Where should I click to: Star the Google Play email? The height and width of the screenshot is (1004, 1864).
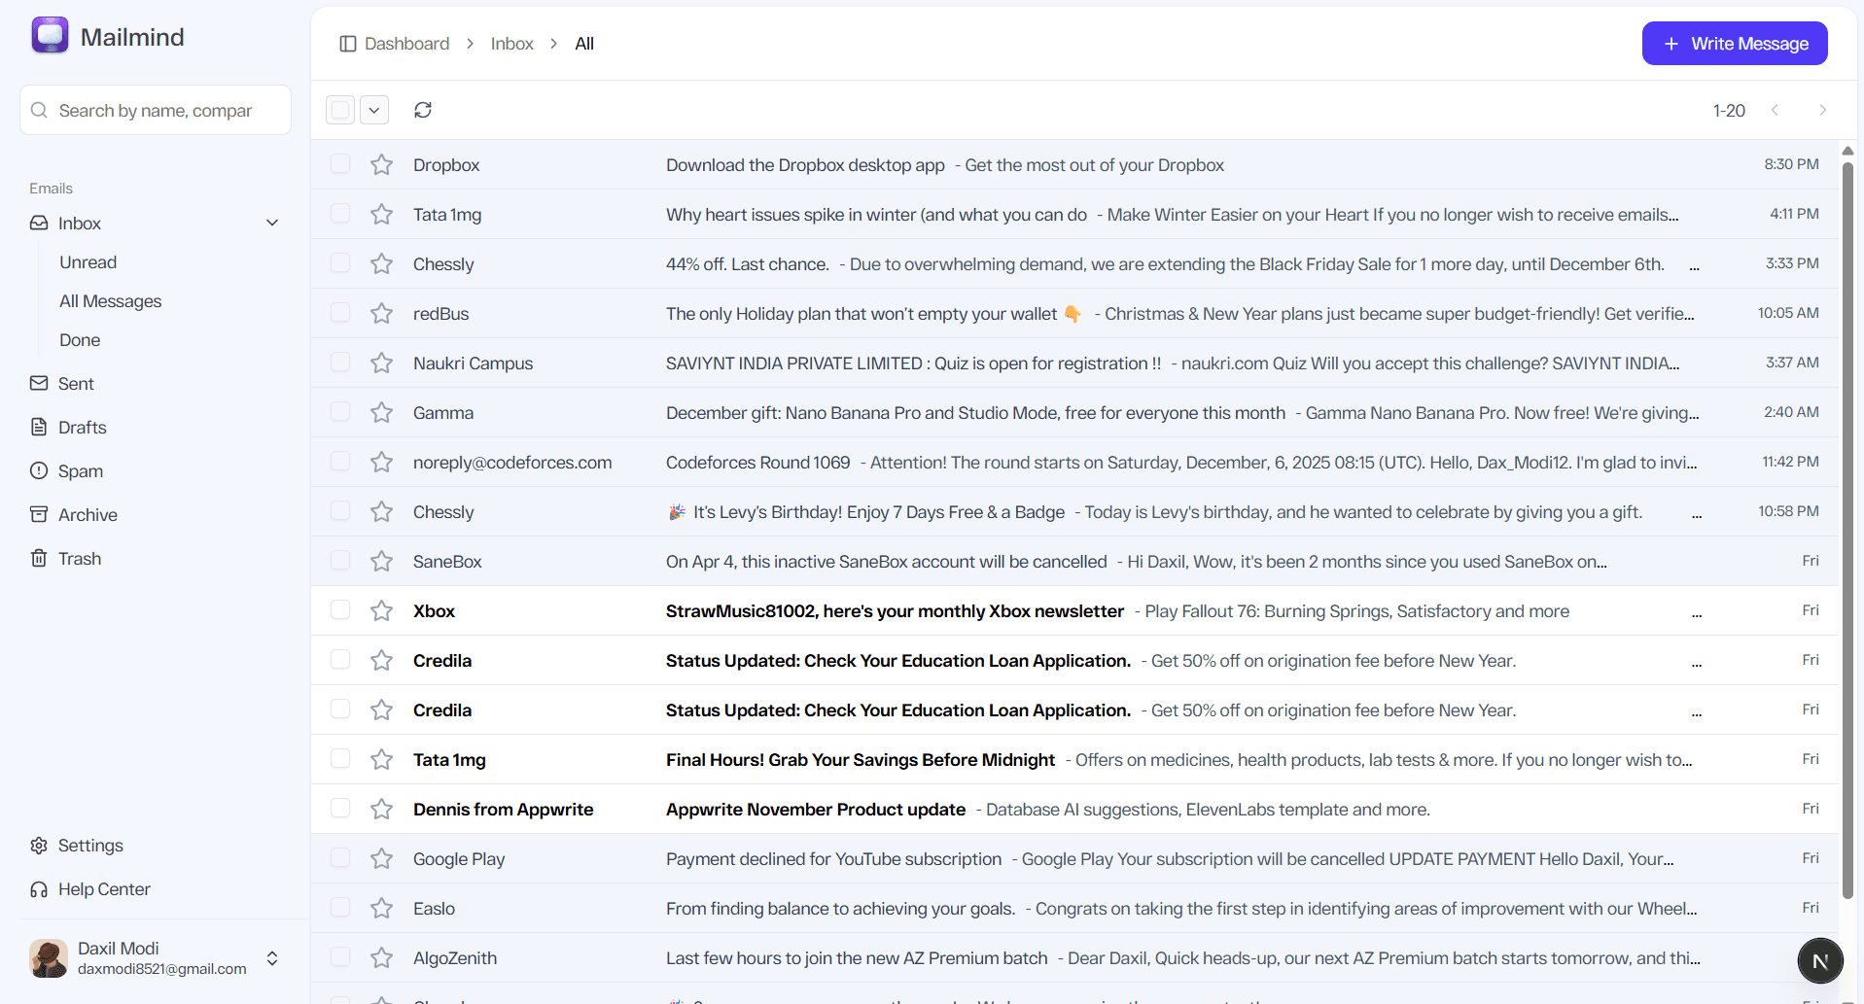pyautogui.click(x=381, y=859)
